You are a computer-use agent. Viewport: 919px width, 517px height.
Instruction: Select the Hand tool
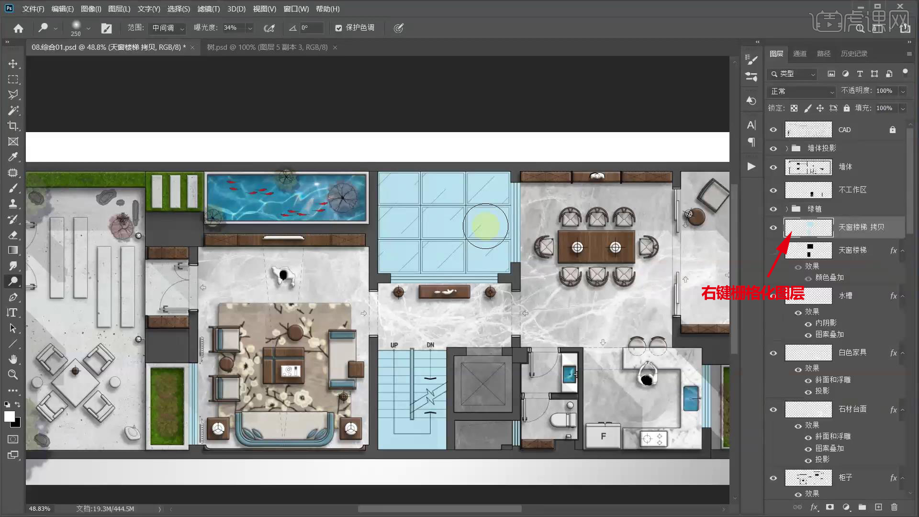[x=13, y=359]
